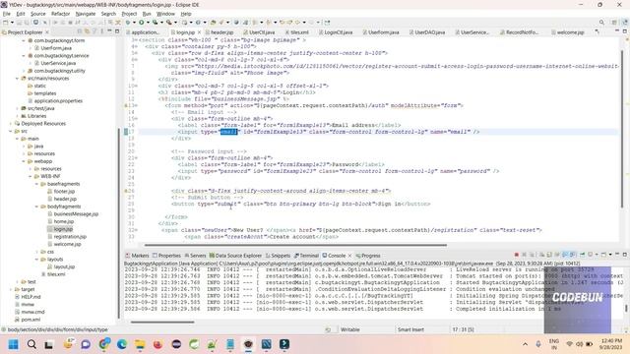Open Chrome from taskbar
Image resolution: width=630 pixels, height=354 pixels.
[x=104, y=344]
